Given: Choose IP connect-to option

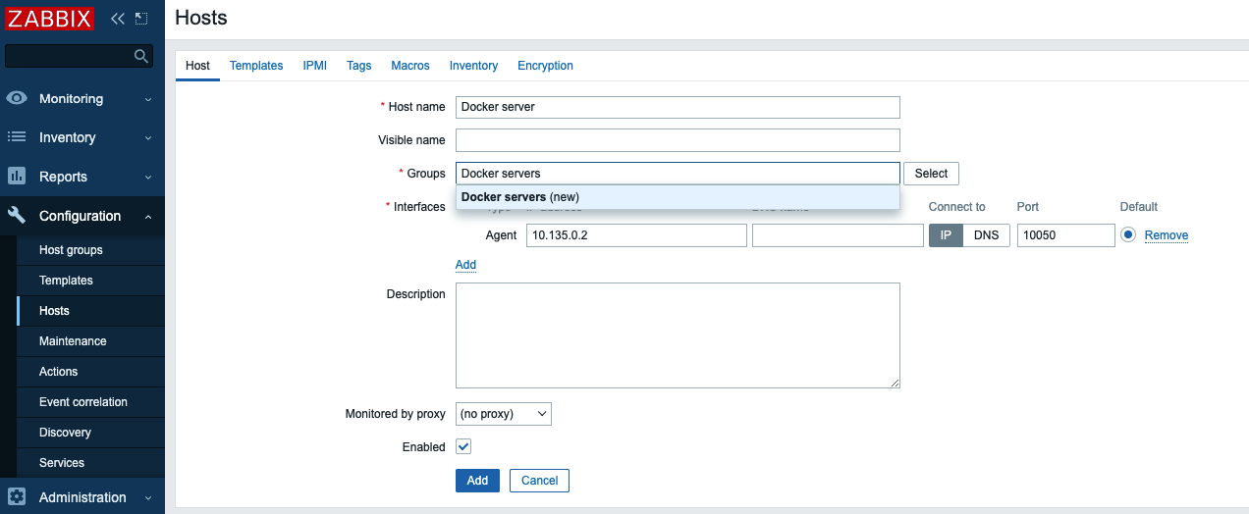Looking at the screenshot, I should [946, 235].
